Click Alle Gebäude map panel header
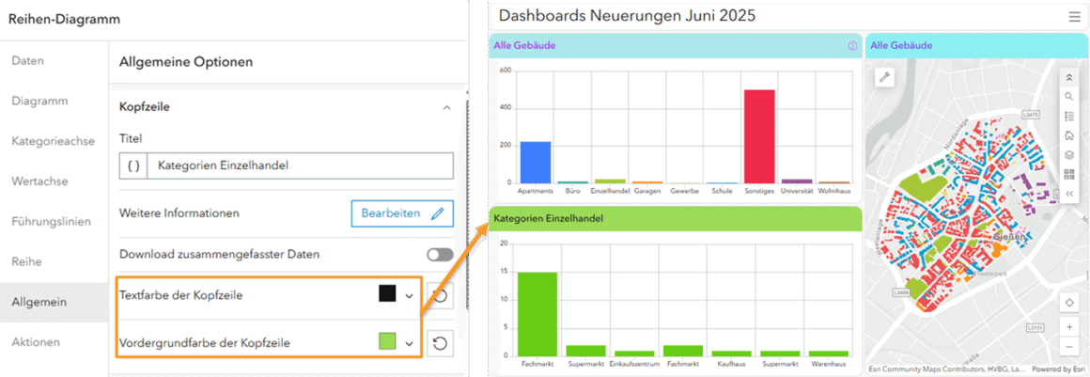Screen dimensions: 1090x377 (975, 46)
